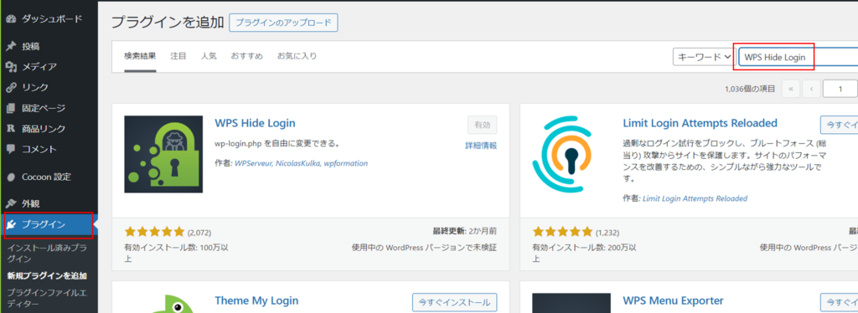This screenshot has width=858, height=313.
Task: Open the キーワード search type dropdown
Action: [703, 56]
